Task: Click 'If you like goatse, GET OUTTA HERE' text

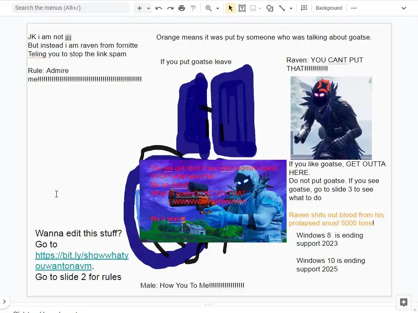Action: pyautogui.click(x=337, y=168)
